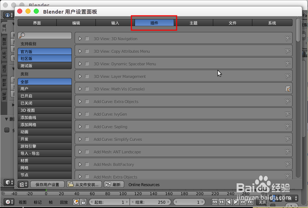Viewport: 308px width, 208px height.
Task: Click the addon search field
Action: pyautogui.click(x=45, y=36)
